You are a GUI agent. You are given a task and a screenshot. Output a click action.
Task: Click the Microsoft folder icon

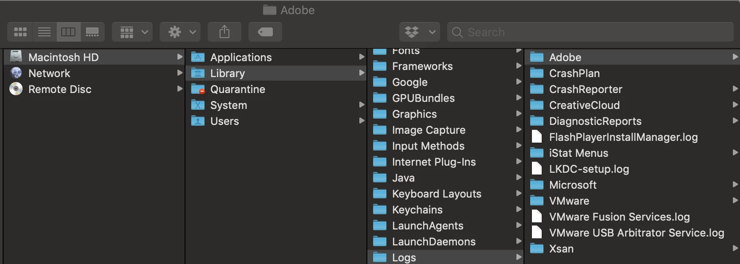coord(537,184)
